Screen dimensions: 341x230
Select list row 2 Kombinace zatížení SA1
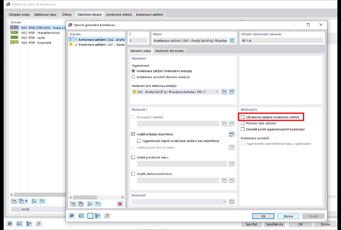97,44
